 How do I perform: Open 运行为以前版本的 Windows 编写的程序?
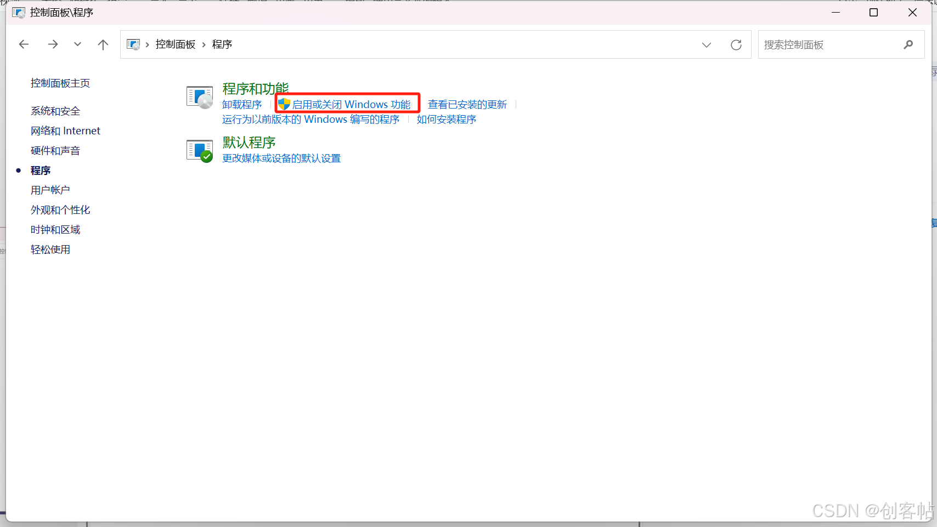click(311, 120)
